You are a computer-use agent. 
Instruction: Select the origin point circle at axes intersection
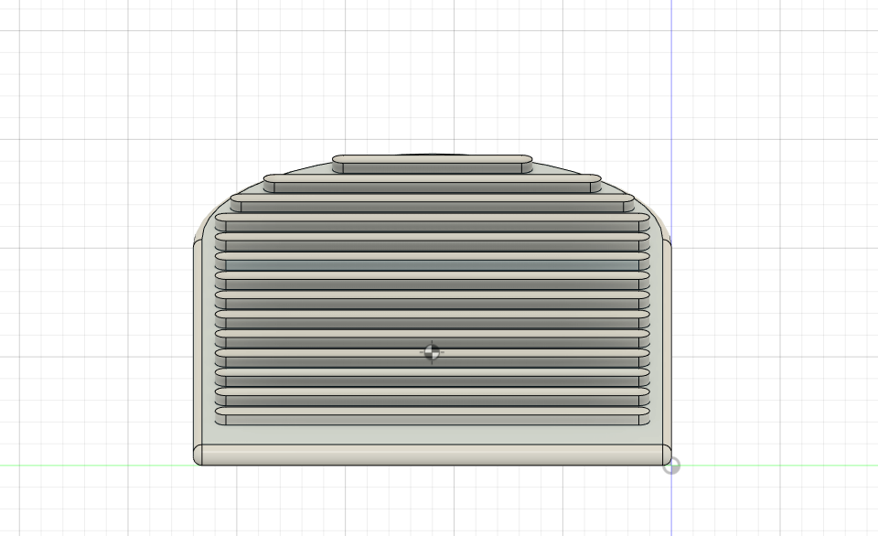click(671, 466)
